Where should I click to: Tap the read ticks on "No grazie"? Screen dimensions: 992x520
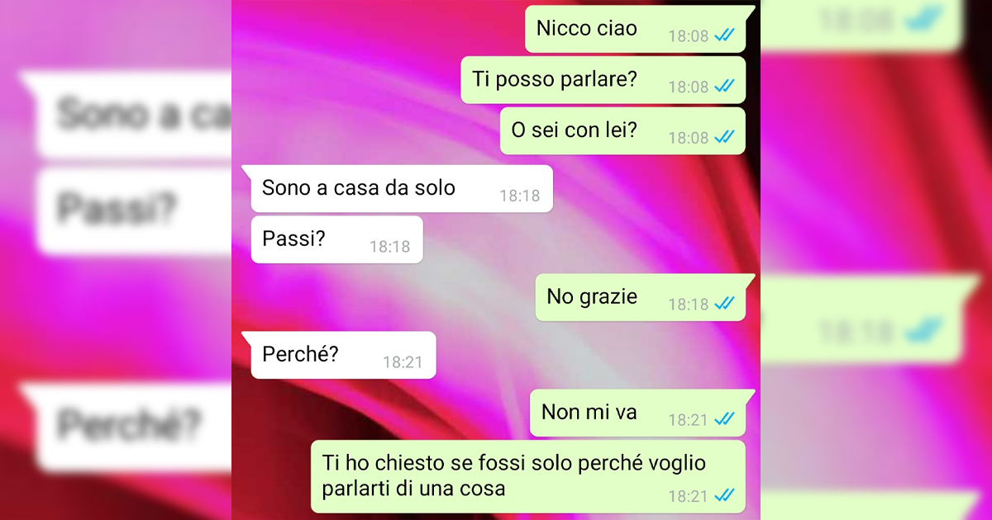[724, 305]
